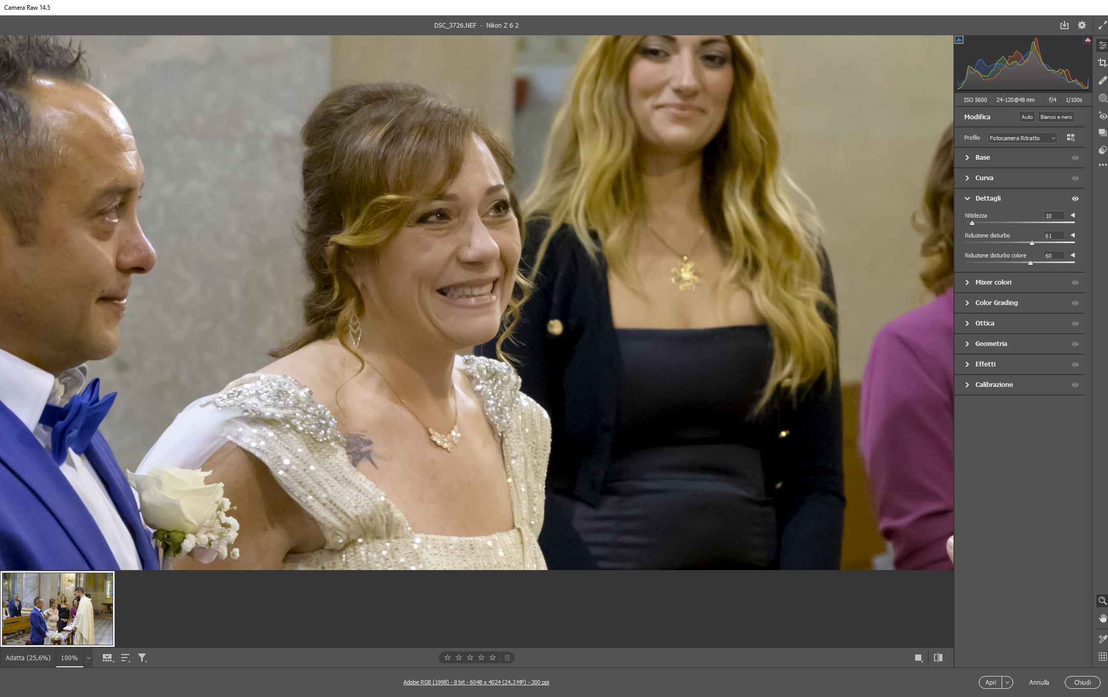Toggle Color Grading visibility eye
Viewport: 1108px width, 697px height.
click(1075, 303)
